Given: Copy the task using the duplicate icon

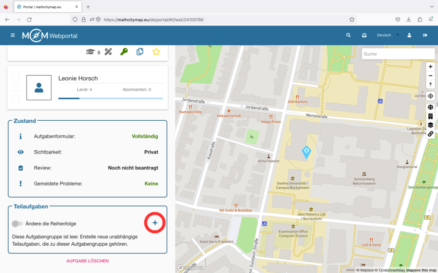Looking at the screenshot, I should (x=140, y=52).
